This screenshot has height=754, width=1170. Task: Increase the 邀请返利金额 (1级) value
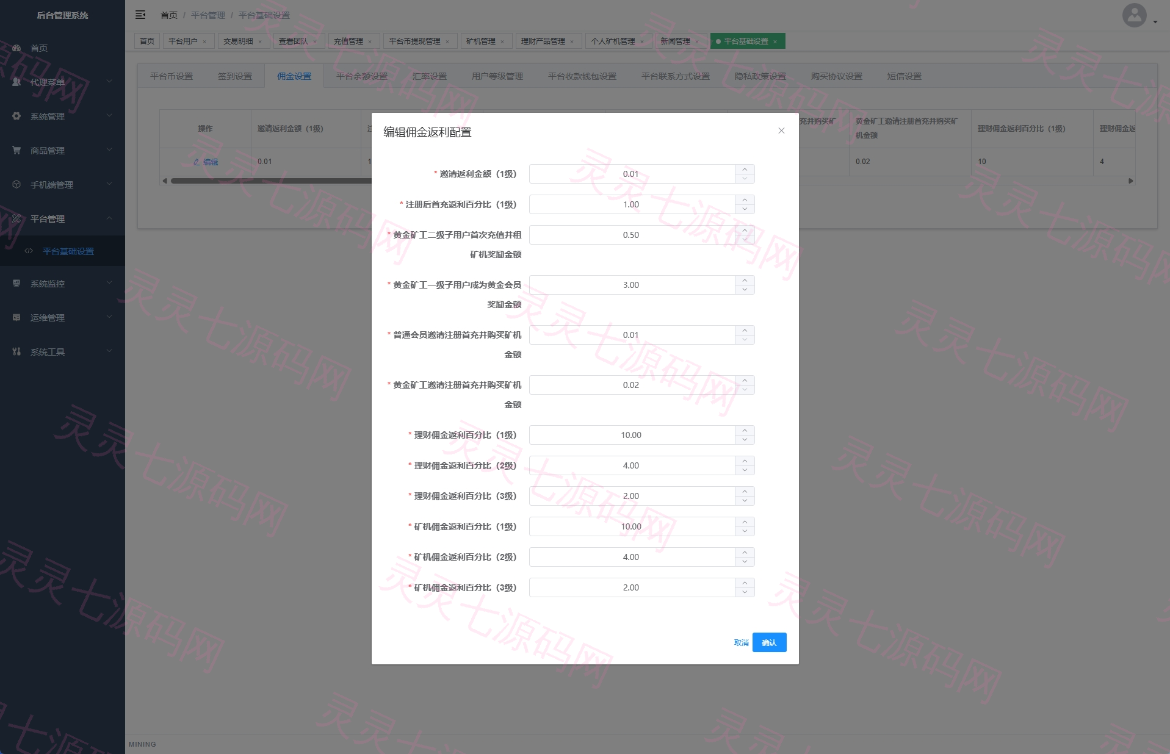(745, 169)
